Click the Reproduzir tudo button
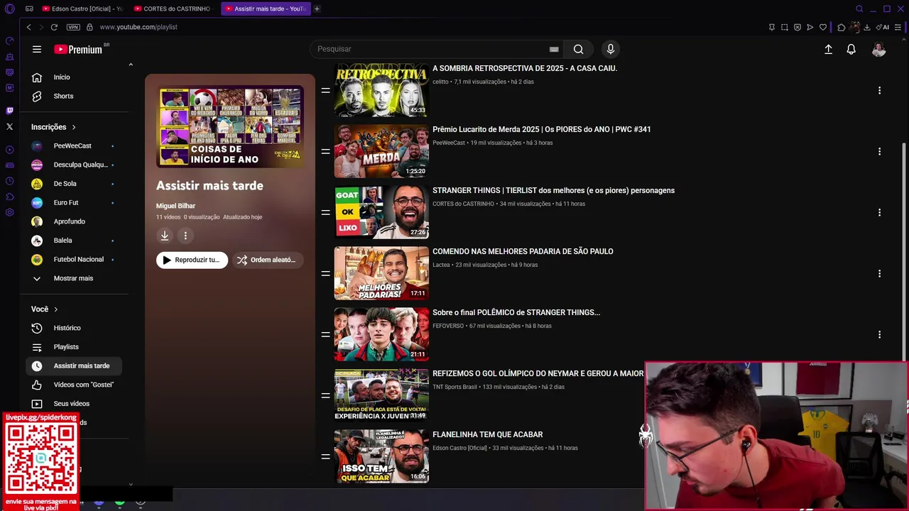 (x=192, y=260)
